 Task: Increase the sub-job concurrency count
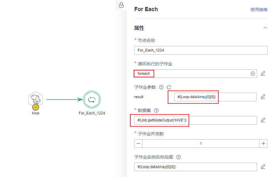click(263, 143)
